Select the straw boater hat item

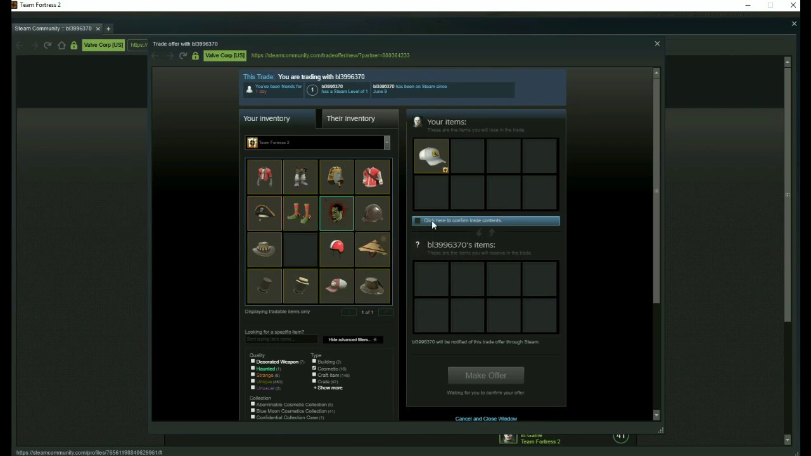pos(300,286)
